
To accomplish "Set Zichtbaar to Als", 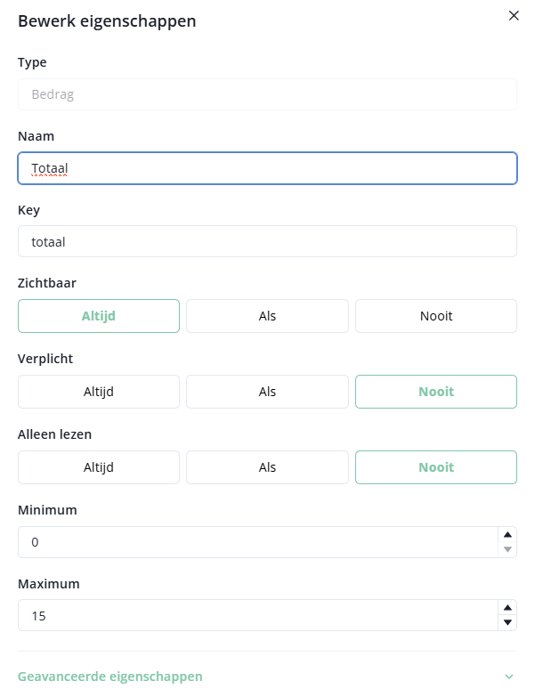I will point(267,316).
